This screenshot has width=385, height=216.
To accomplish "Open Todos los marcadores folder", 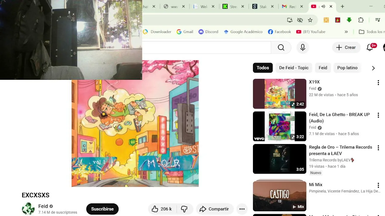I will click(x=372, y=32).
